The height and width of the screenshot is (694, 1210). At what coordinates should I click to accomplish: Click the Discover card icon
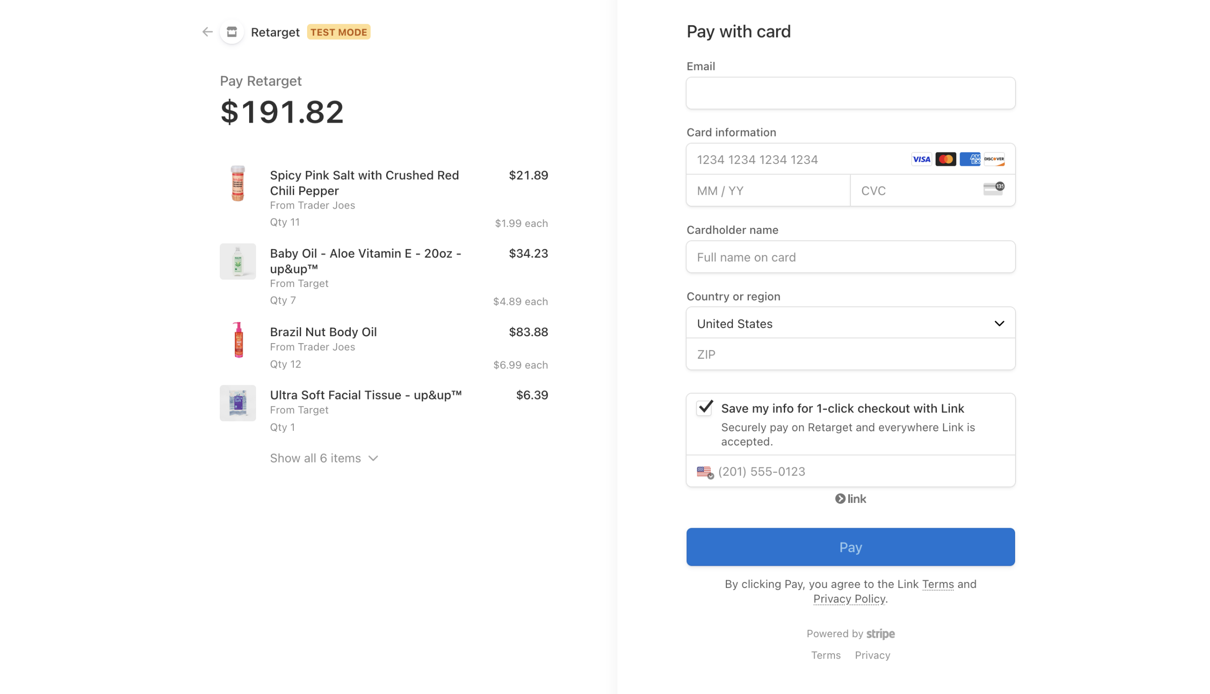tap(994, 159)
